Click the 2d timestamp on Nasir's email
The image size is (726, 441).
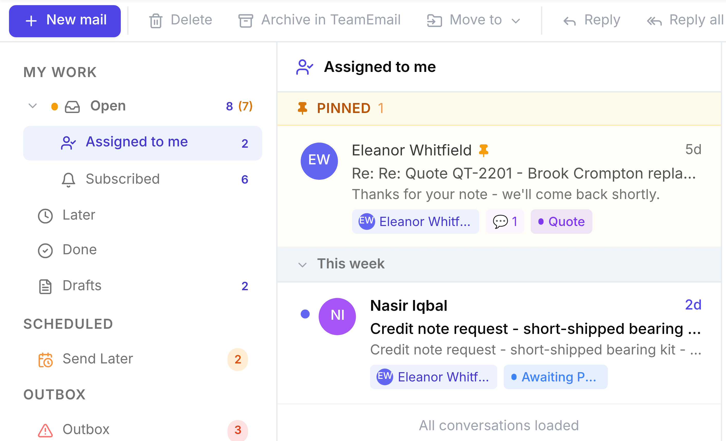(693, 305)
